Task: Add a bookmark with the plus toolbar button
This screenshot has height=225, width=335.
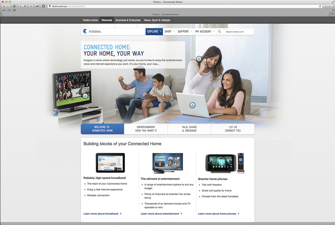Action: [x=31, y=6]
